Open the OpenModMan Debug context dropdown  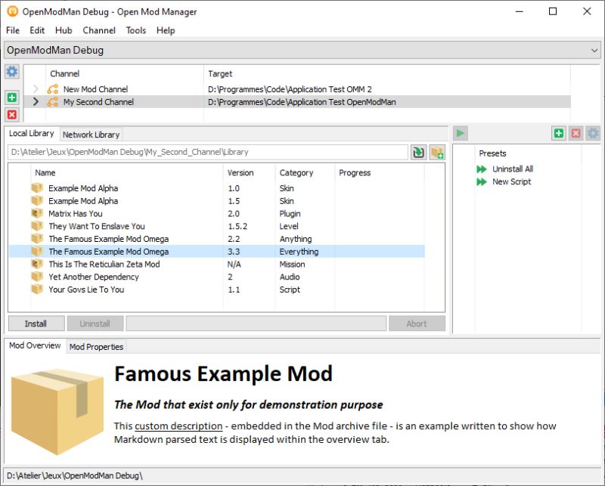(x=594, y=50)
